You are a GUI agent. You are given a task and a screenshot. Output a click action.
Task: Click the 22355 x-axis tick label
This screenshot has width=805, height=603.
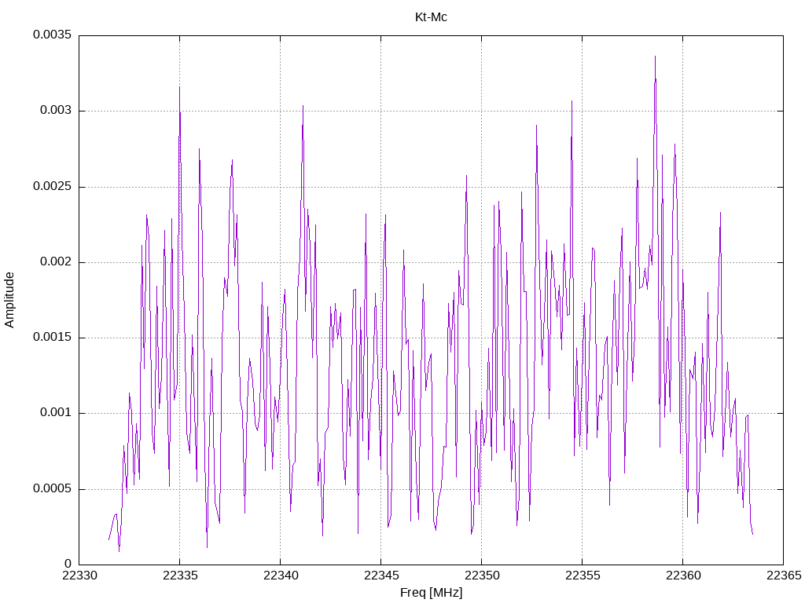point(583,576)
